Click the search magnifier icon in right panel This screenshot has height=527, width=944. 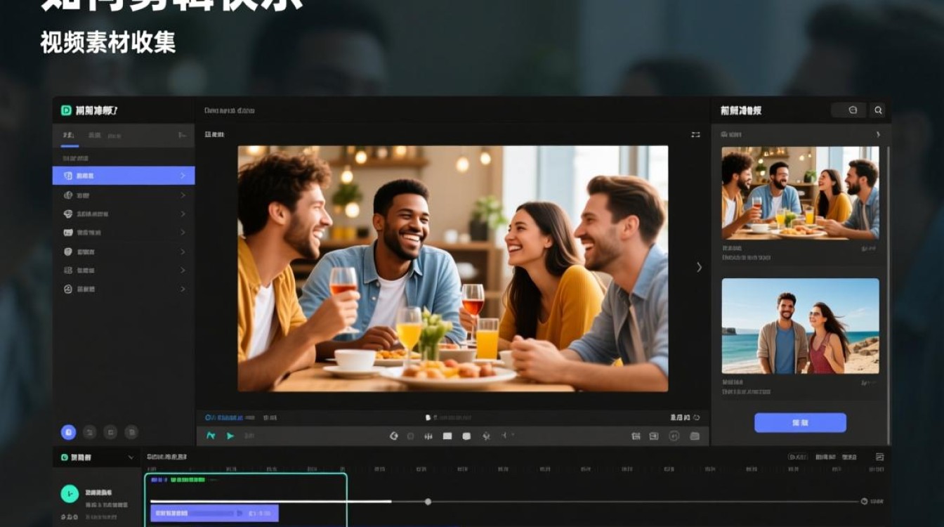click(878, 110)
